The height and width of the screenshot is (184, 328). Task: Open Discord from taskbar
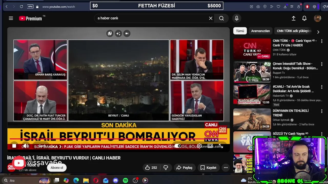coord(116,180)
